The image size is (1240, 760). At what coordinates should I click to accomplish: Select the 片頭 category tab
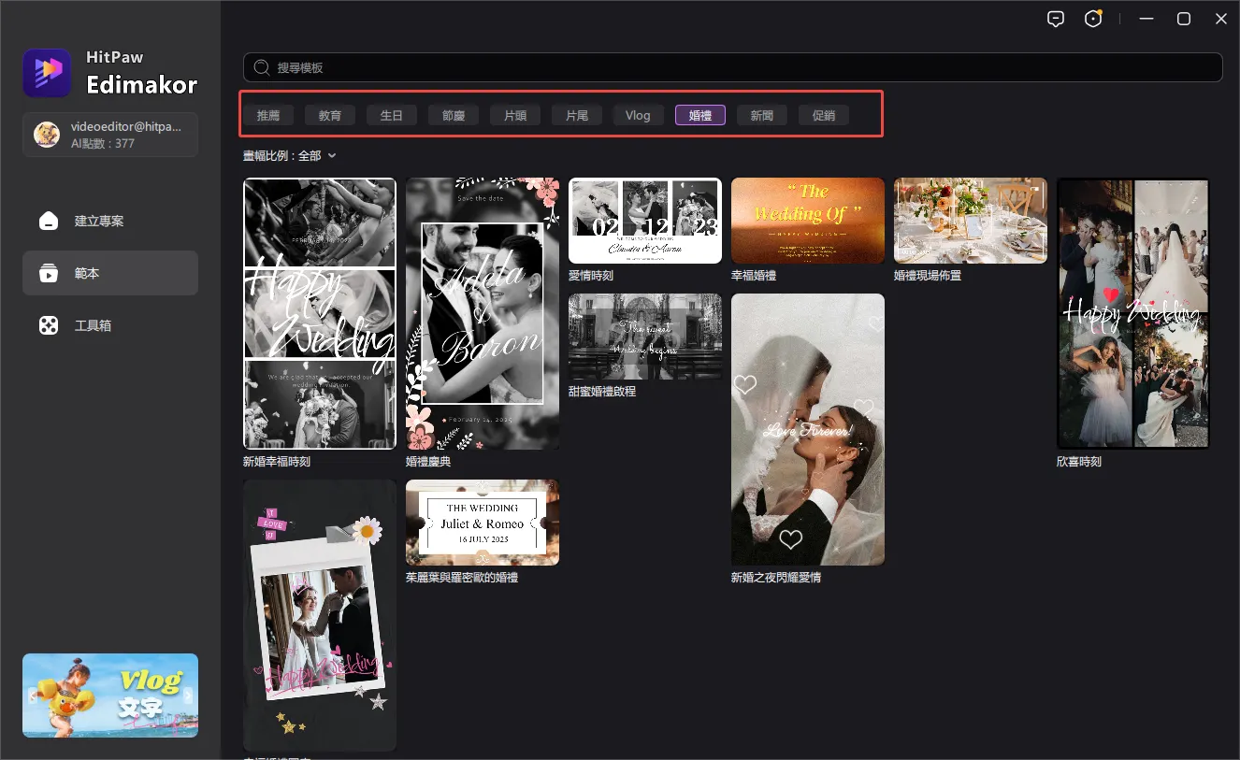[515, 115]
